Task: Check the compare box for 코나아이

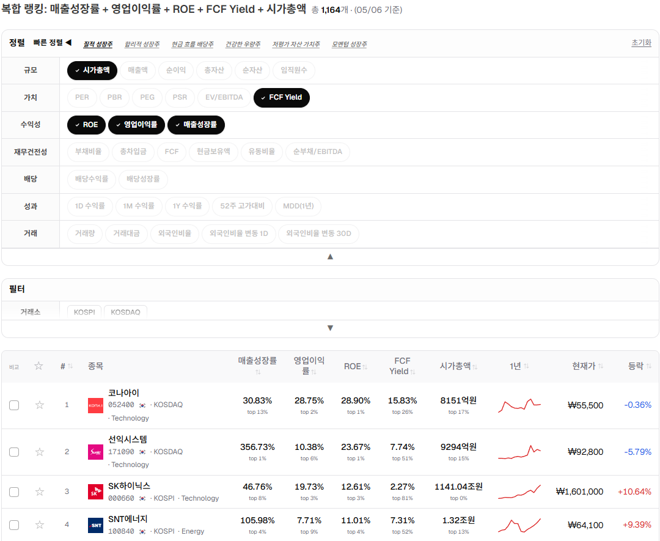Action: point(14,405)
